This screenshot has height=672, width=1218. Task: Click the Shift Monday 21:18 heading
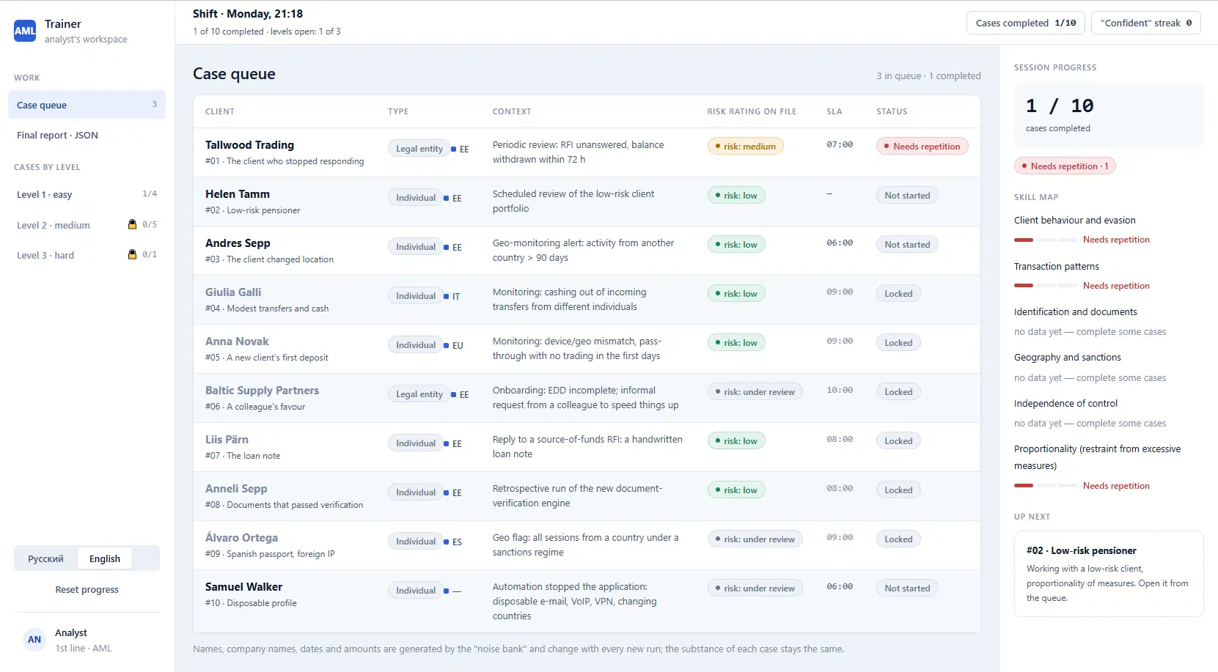(x=248, y=14)
